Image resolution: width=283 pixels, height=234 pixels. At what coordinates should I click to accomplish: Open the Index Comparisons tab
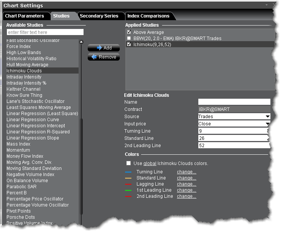click(149, 16)
